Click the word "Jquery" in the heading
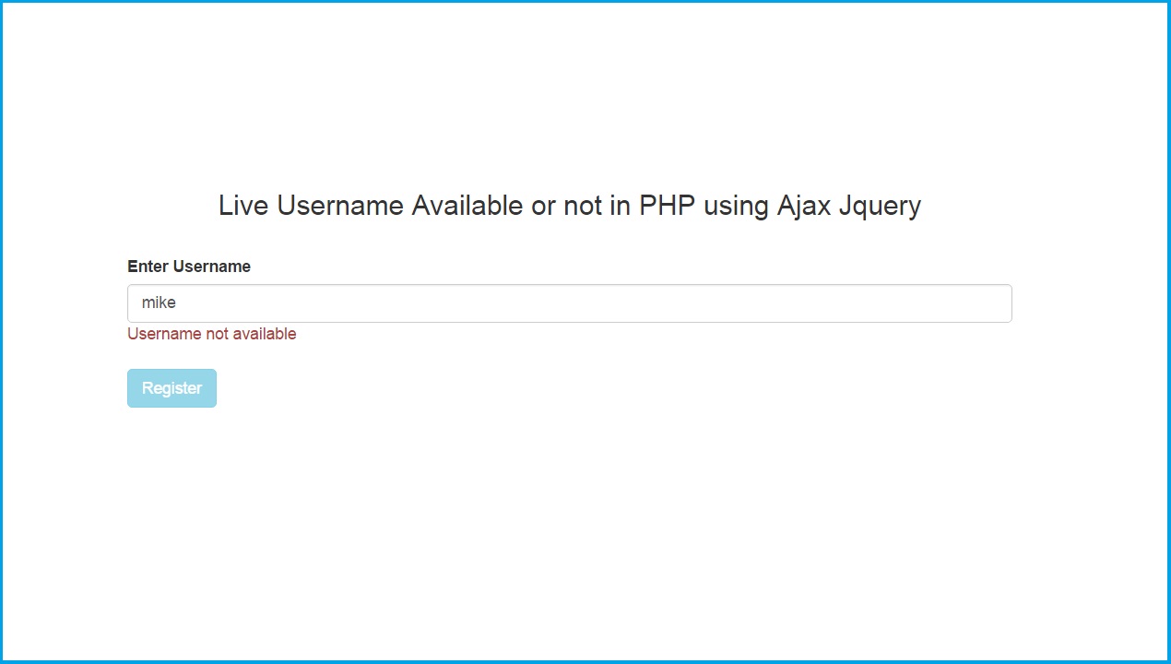The width and height of the screenshot is (1171, 664). [880, 206]
